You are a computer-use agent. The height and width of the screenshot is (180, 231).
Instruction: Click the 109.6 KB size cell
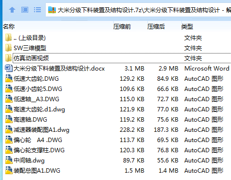pos(132,89)
